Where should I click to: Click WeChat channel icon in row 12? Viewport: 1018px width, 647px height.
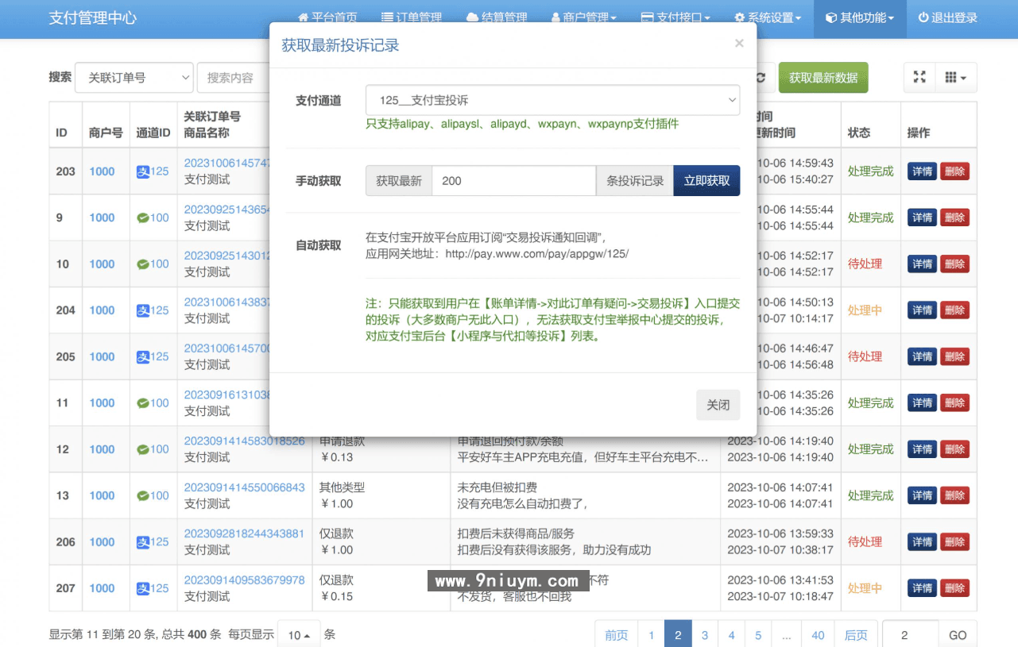(x=143, y=449)
